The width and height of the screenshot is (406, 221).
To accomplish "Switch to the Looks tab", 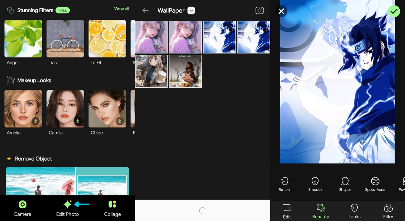I will coord(354,211).
